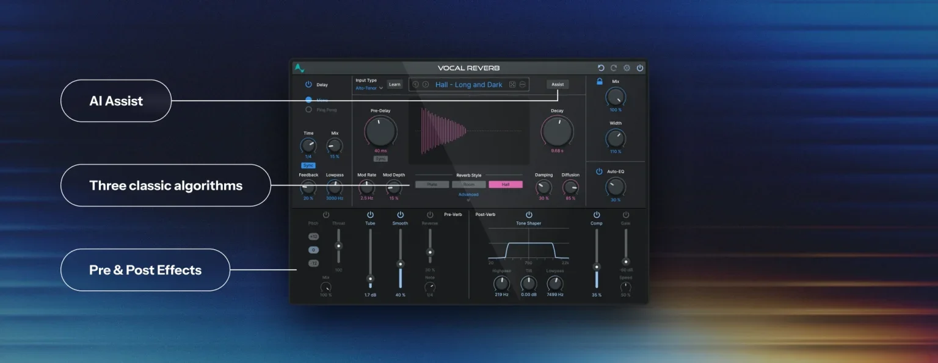Open the Input Type Alto-Tenor dropdown
The width and height of the screenshot is (938, 363).
pos(369,88)
